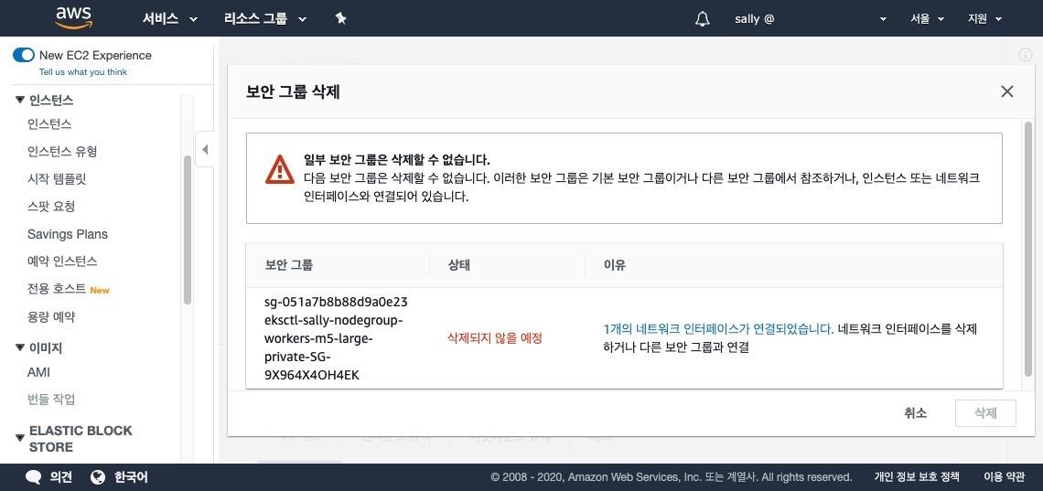Select 시작 템플릿 in the sidebar
This screenshot has height=491, width=1043.
57,178
